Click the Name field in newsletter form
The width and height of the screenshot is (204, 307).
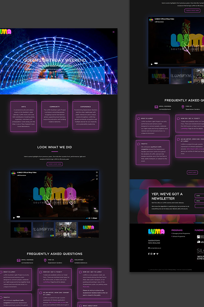click(199, 196)
